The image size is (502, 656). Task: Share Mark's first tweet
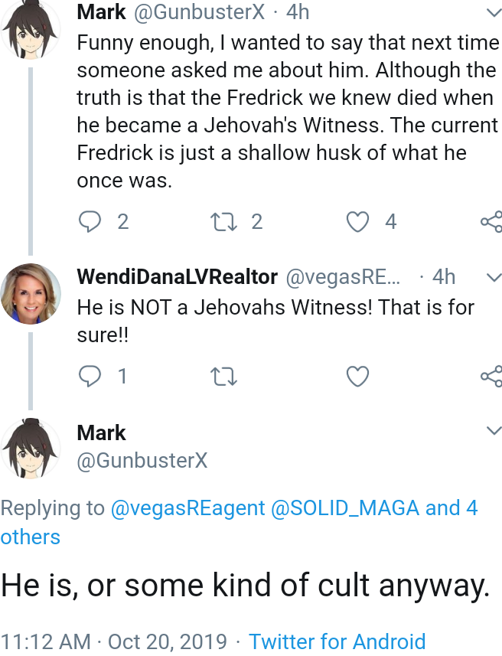[x=491, y=222]
